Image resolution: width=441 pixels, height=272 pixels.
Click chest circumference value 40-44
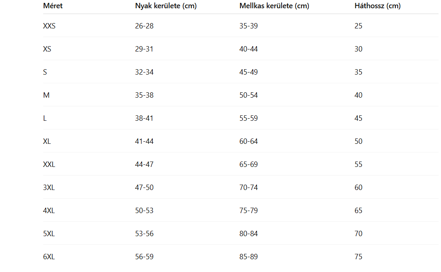coord(249,49)
